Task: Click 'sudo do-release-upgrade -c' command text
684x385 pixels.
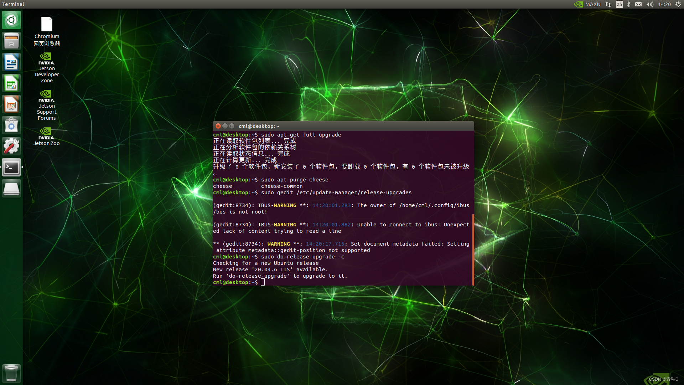Action: [x=303, y=257]
